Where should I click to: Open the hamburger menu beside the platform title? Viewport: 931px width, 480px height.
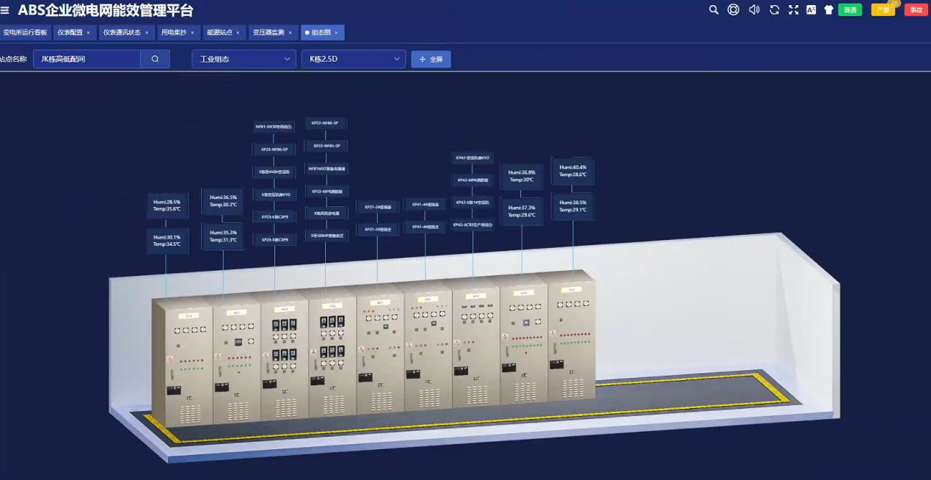point(5,10)
